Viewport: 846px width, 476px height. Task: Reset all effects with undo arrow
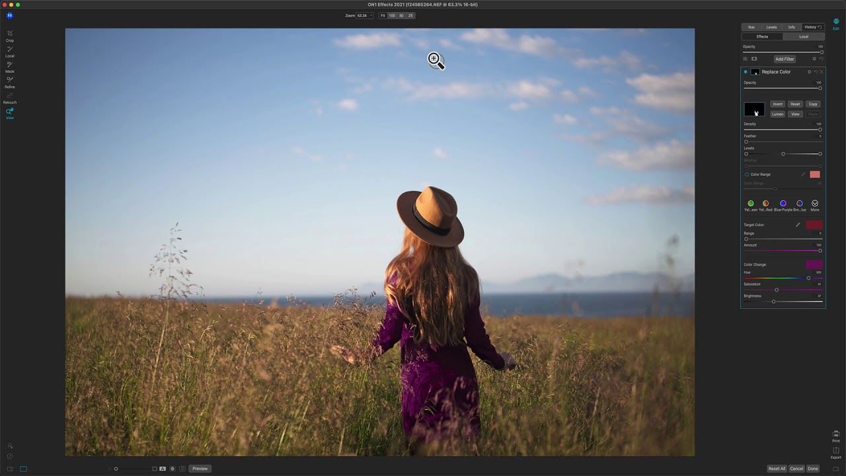(821, 59)
